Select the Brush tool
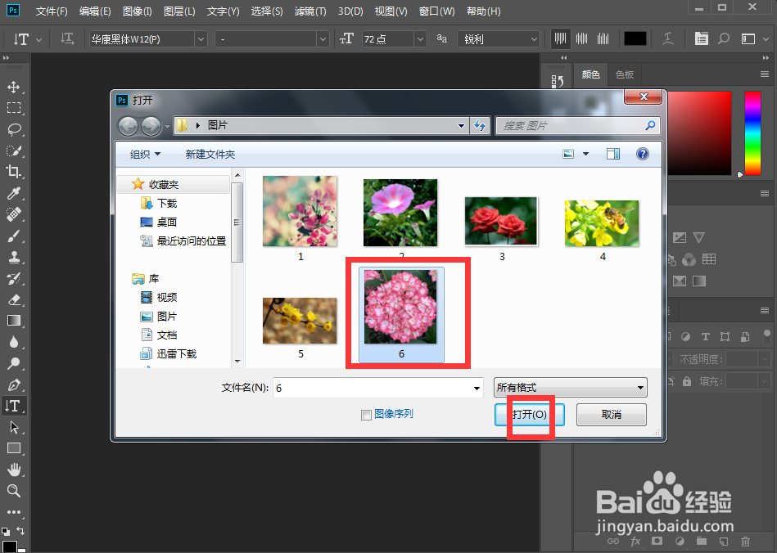Viewport: 777px width, 553px height. click(13, 236)
